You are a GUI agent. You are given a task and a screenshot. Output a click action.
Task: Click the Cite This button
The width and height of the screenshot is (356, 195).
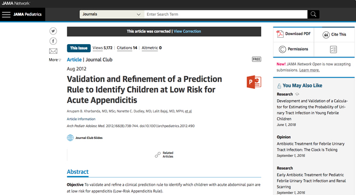click(334, 34)
